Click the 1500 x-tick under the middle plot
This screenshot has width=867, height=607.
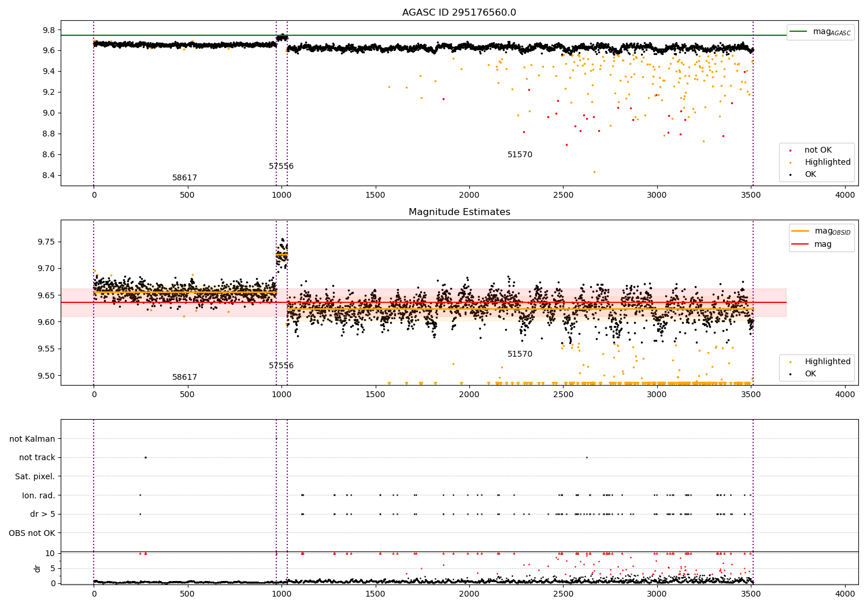pyautogui.click(x=376, y=395)
